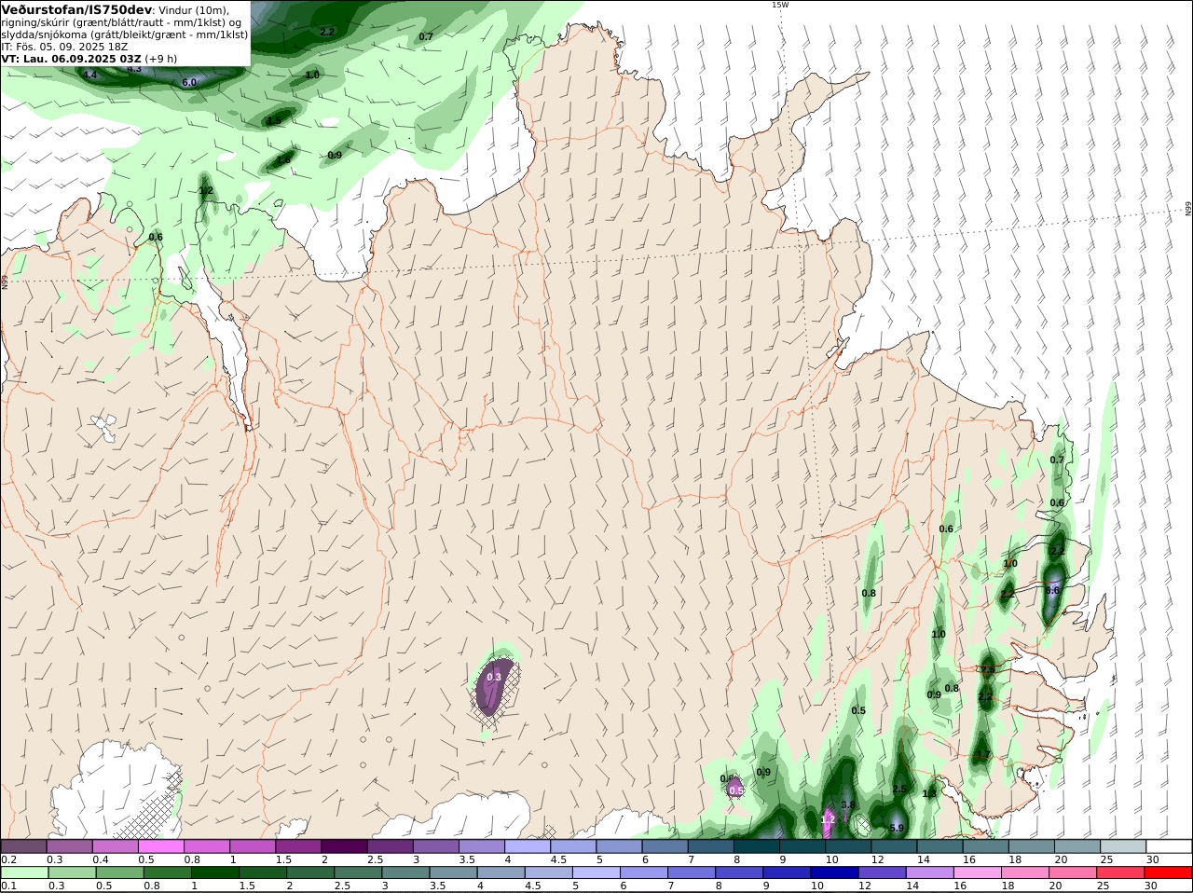Click the 4.3 precipitation value
The image size is (1193, 893).
[x=134, y=68]
